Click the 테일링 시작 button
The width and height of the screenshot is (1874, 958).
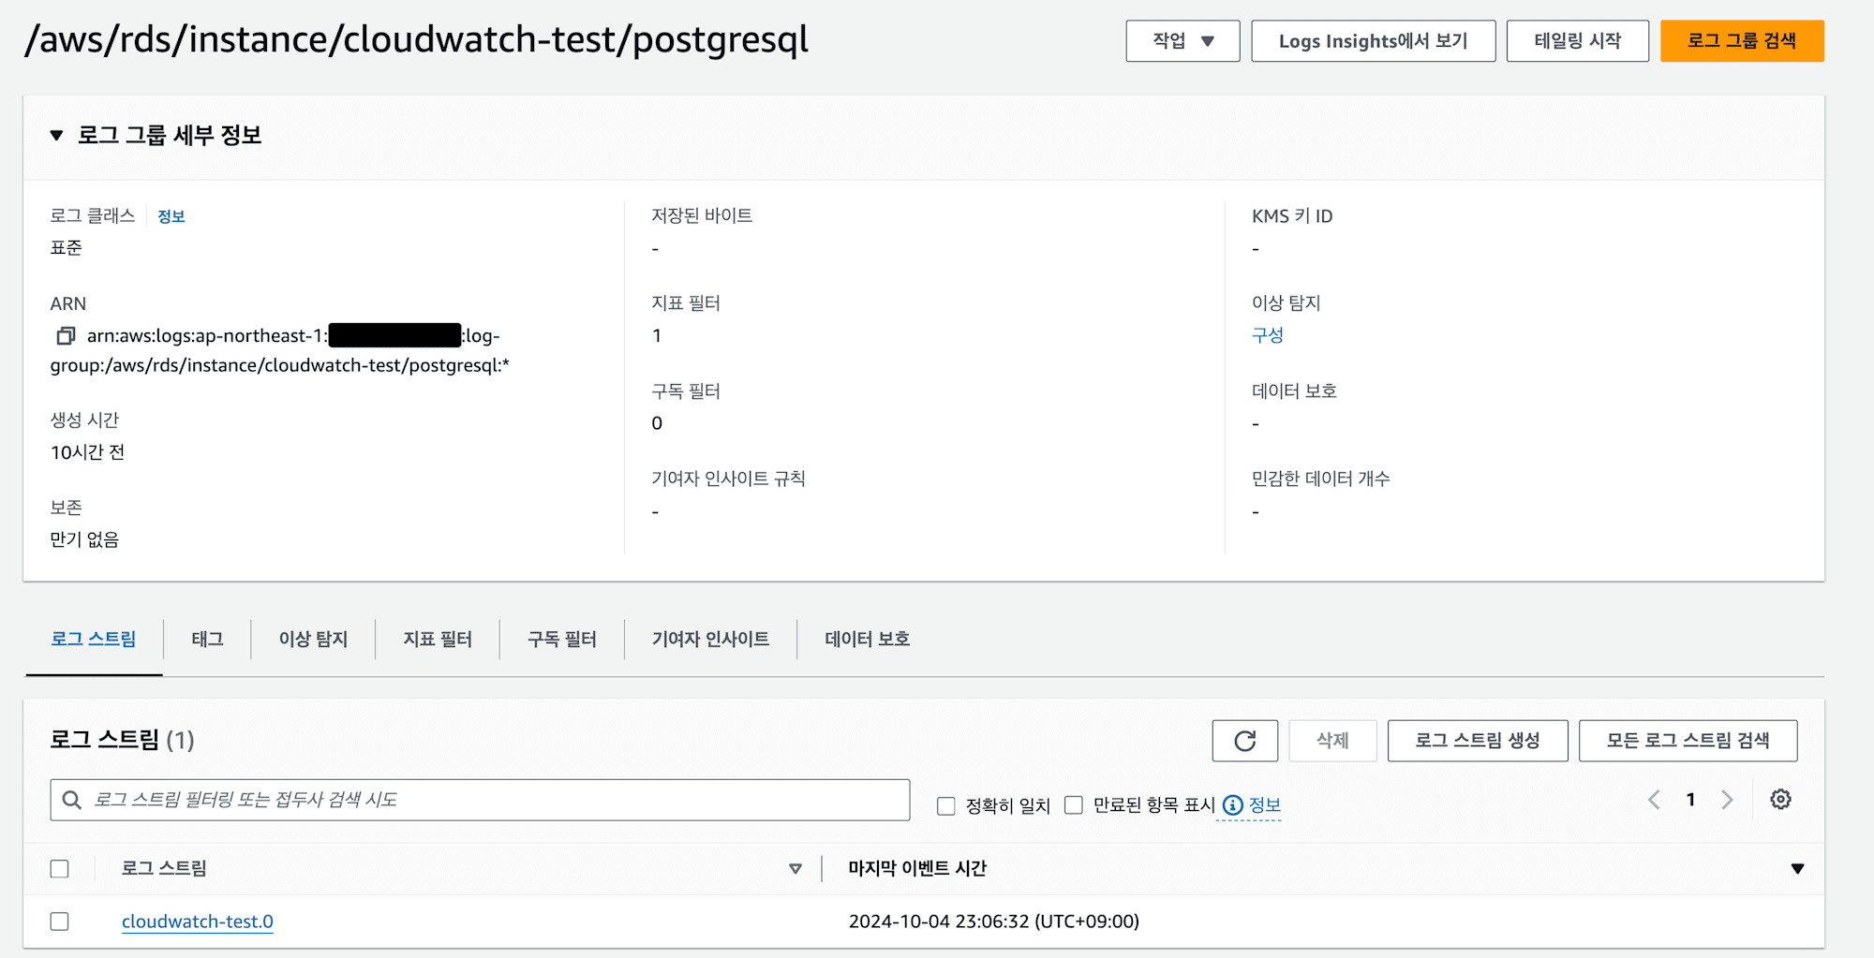pos(1578,41)
